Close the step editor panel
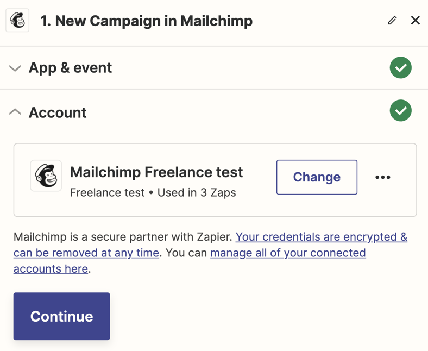 [x=415, y=21]
